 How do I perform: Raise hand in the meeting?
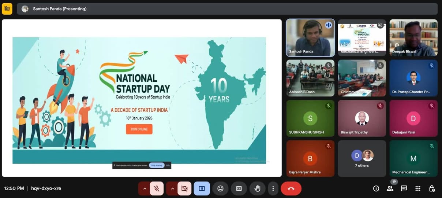[x=257, y=188]
